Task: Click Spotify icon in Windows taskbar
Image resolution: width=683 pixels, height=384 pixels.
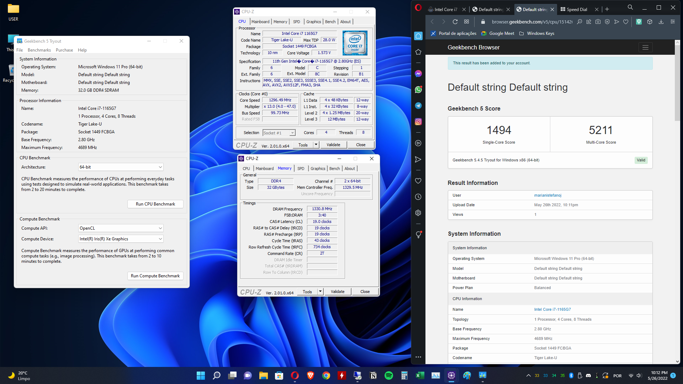Action: (x=389, y=375)
